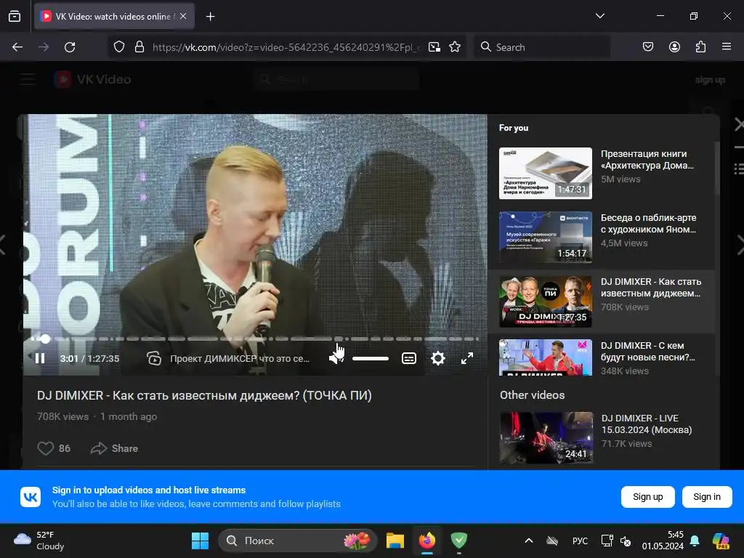Adjust the player volume slider

click(x=371, y=358)
